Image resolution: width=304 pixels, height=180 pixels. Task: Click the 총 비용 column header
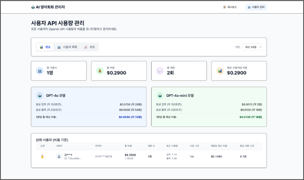(x=128, y=146)
